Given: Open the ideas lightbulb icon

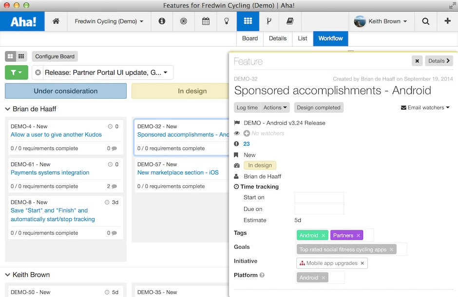Looking at the screenshot, I should point(227,21).
